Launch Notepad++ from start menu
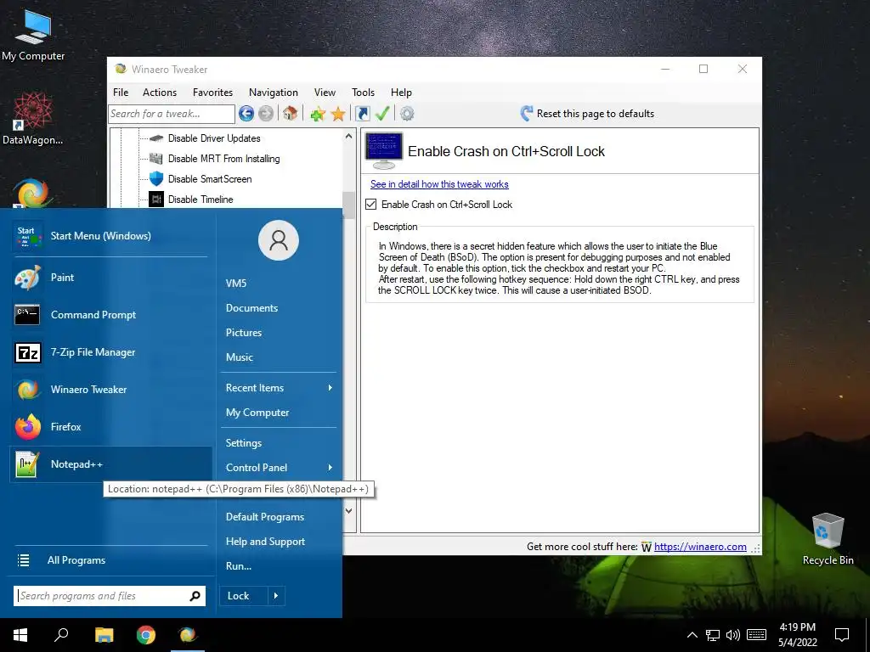The width and height of the screenshot is (870, 652). point(110,464)
